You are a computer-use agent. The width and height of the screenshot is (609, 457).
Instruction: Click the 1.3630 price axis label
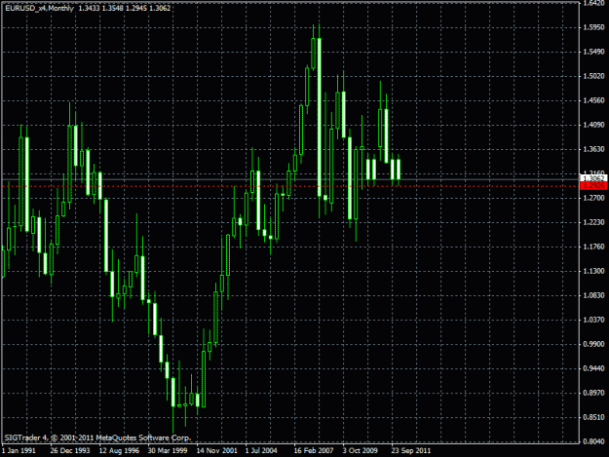(x=594, y=149)
